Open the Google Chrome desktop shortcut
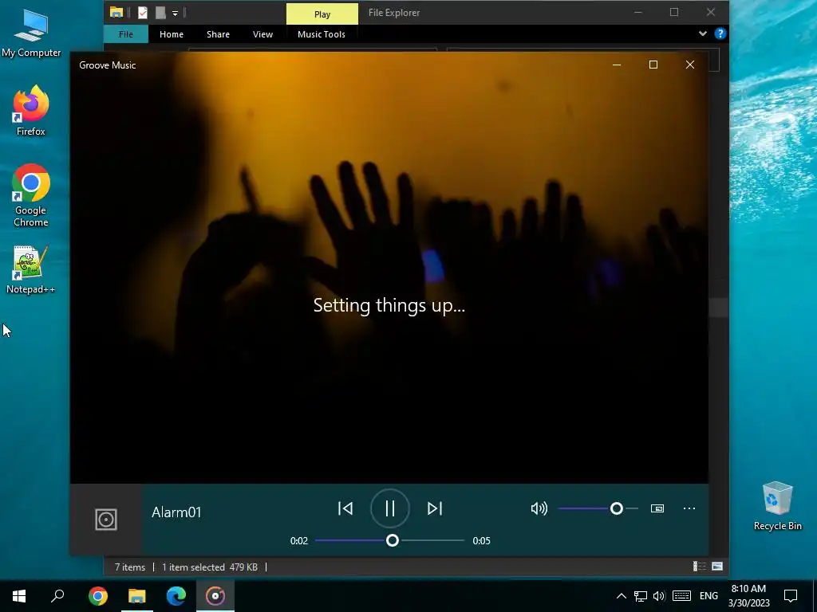Viewport: 817px width, 612px height. 31,195
